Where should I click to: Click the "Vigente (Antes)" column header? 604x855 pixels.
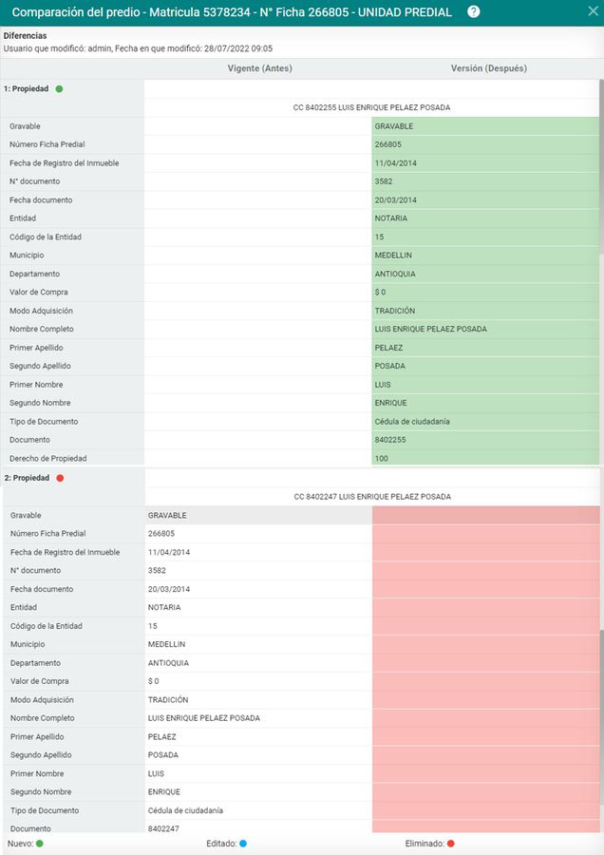click(x=259, y=68)
